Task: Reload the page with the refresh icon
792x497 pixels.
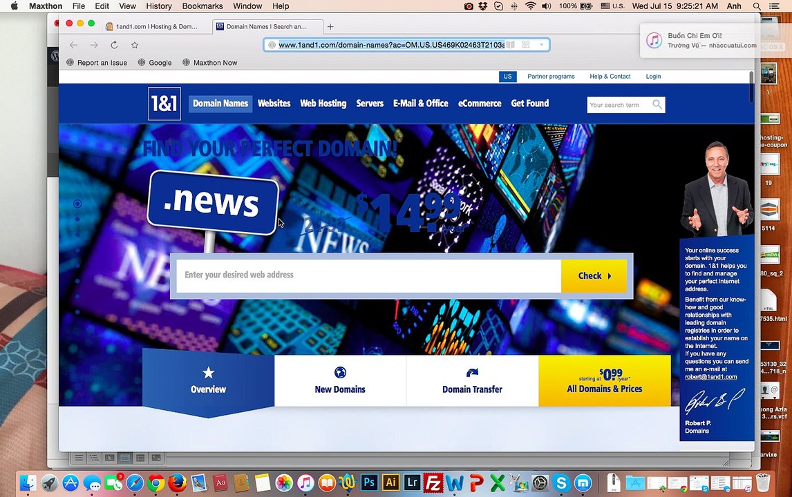Action: [114, 45]
